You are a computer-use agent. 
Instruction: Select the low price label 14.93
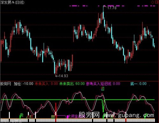tap(63, 76)
